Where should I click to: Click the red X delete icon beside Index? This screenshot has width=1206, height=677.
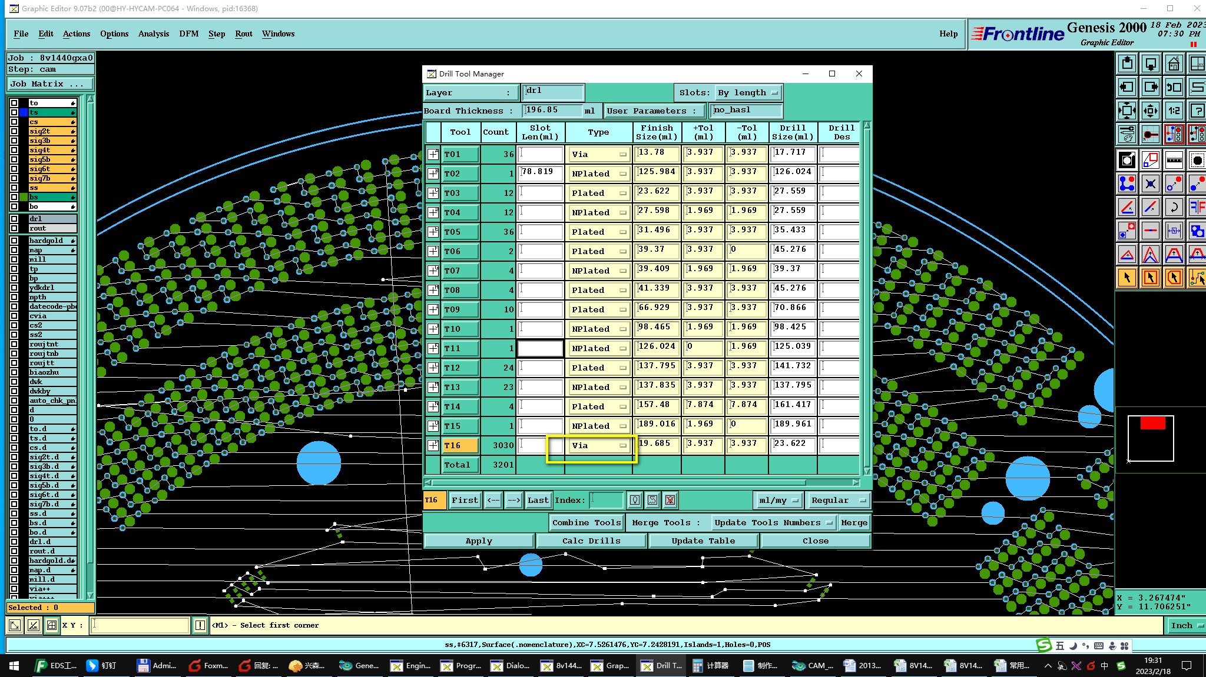click(670, 501)
